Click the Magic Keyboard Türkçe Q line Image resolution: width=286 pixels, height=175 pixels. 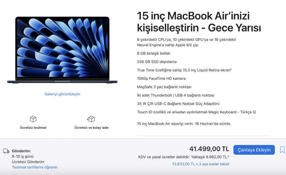(x=196, y=112)
